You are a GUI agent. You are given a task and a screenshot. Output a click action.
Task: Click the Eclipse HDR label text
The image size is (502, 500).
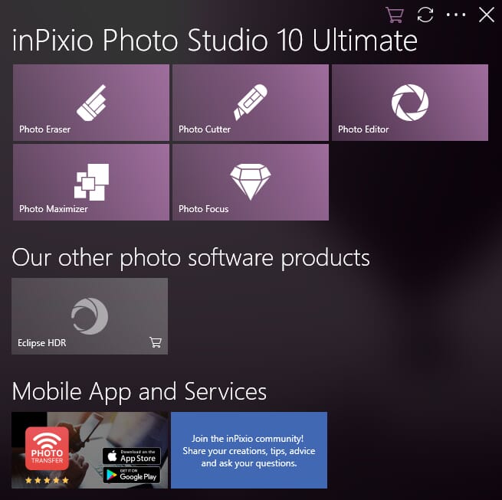pyautogui.click(x=42, y=343)
